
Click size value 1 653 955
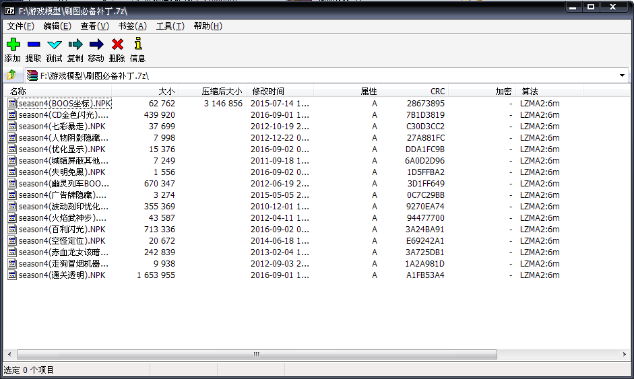[156, 275]
